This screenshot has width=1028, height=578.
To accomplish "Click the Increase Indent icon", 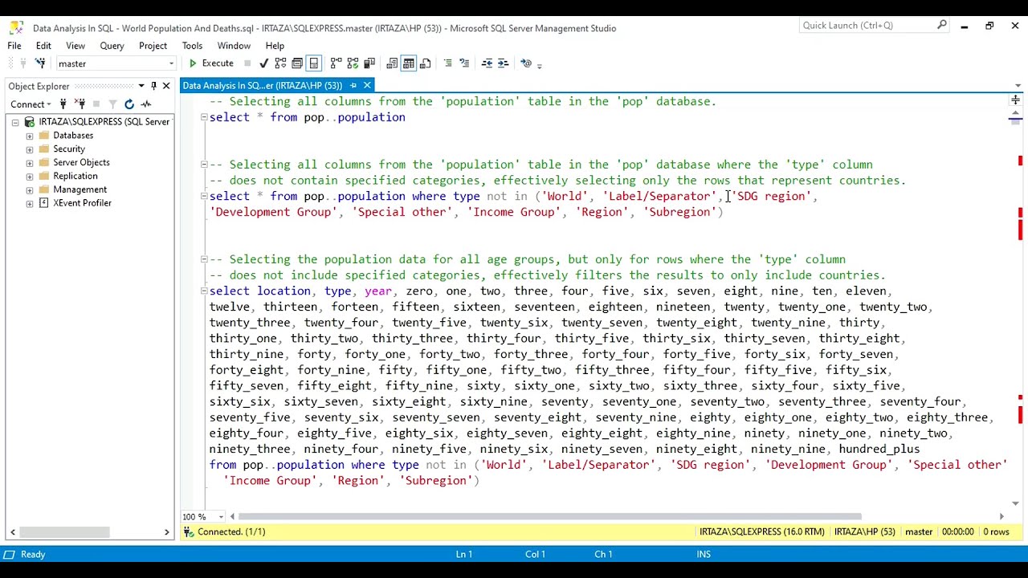I will [503, 63].
